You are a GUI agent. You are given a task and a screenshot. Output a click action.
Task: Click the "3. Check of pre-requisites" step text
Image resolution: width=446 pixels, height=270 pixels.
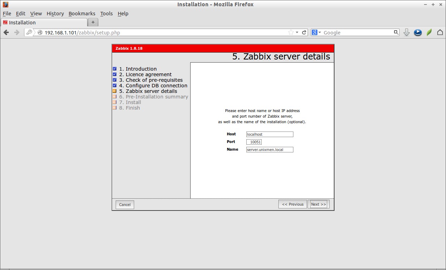[x=151, y=80]
